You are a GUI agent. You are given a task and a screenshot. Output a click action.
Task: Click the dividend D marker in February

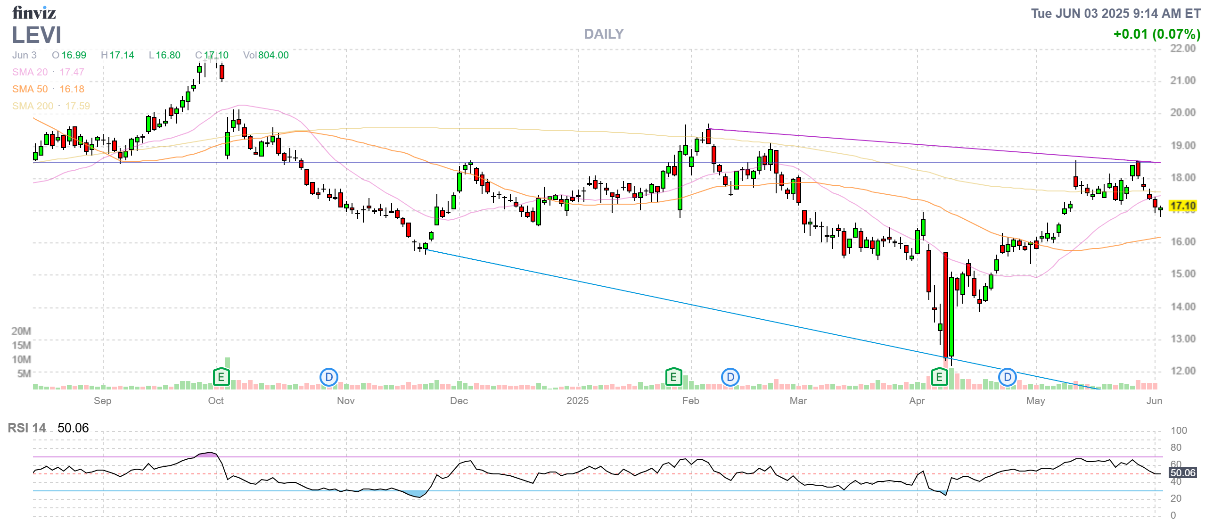(x=730, y=377)
